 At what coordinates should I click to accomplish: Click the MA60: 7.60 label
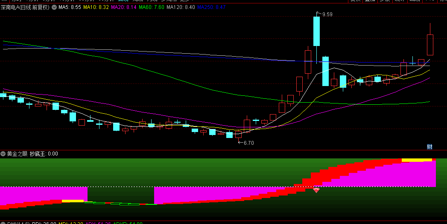[x=152, y=7]
